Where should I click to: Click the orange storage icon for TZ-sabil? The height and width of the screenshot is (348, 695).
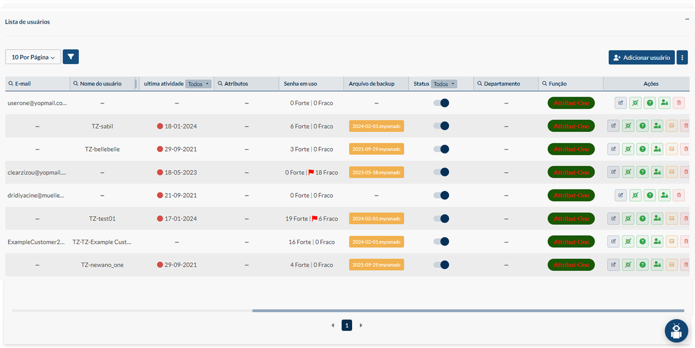coord(672,126)
